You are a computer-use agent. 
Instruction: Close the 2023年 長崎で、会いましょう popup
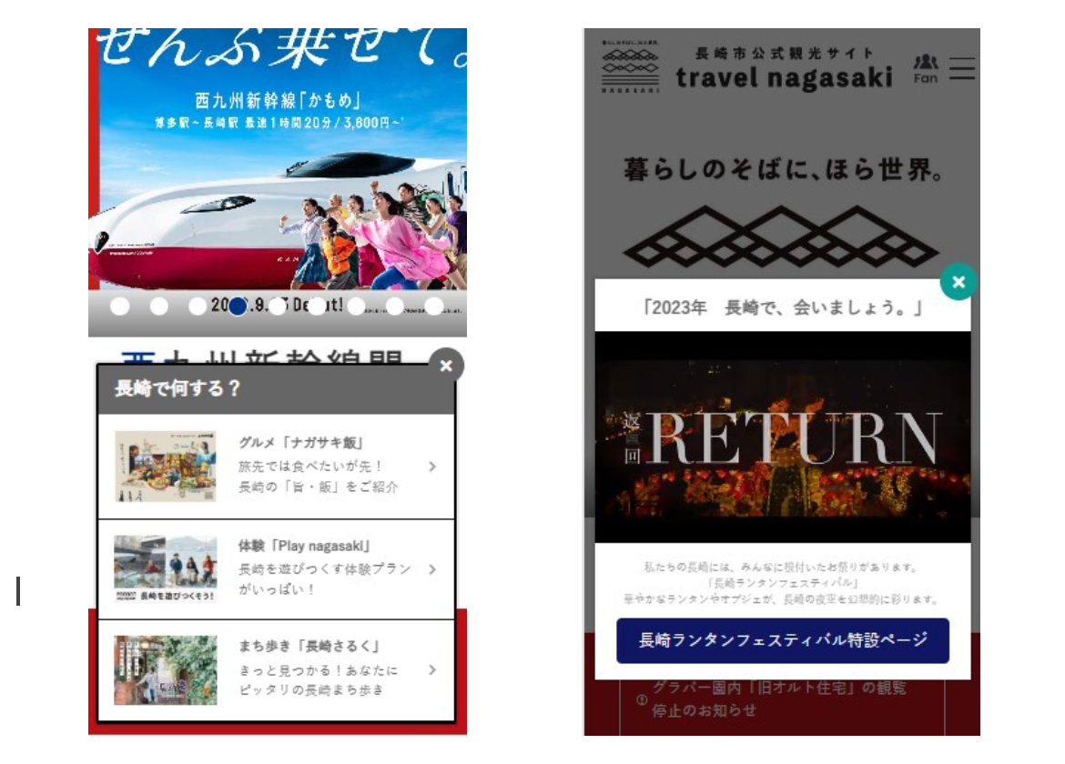[958, 282]
